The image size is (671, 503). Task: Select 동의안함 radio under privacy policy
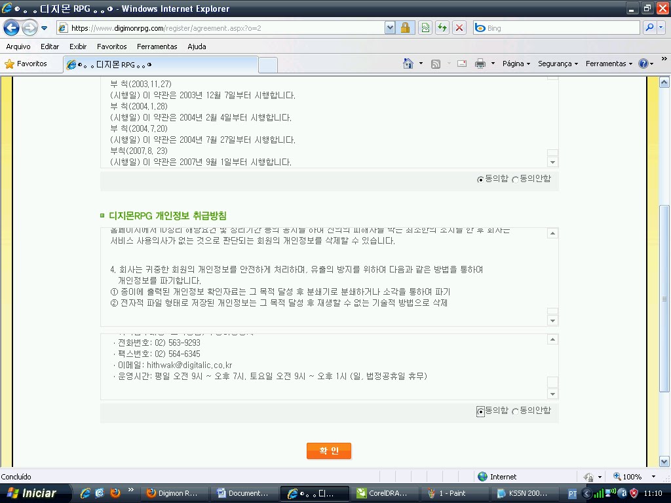tap(515, 411)
